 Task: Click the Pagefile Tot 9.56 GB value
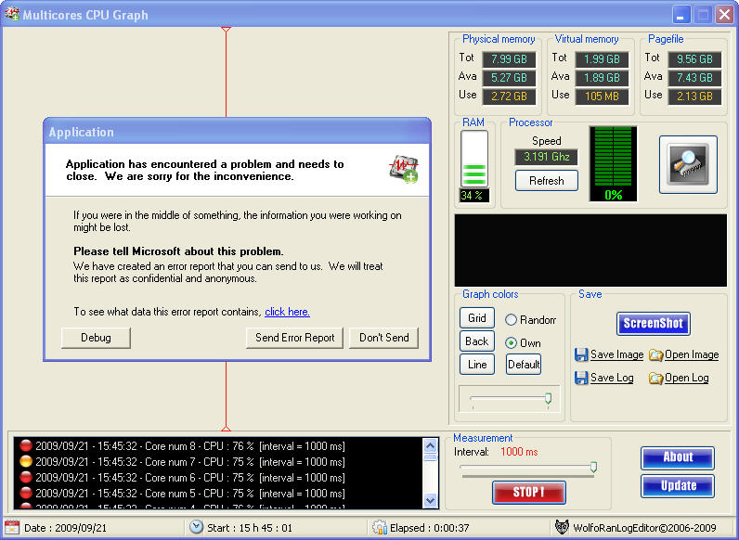point(694,59)
